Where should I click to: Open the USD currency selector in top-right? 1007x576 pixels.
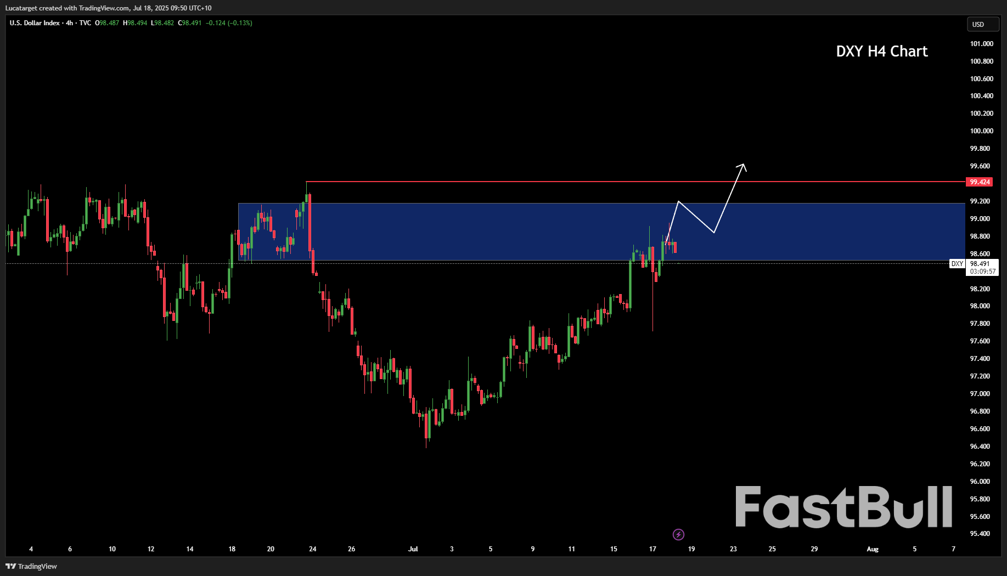pos(983,24)
